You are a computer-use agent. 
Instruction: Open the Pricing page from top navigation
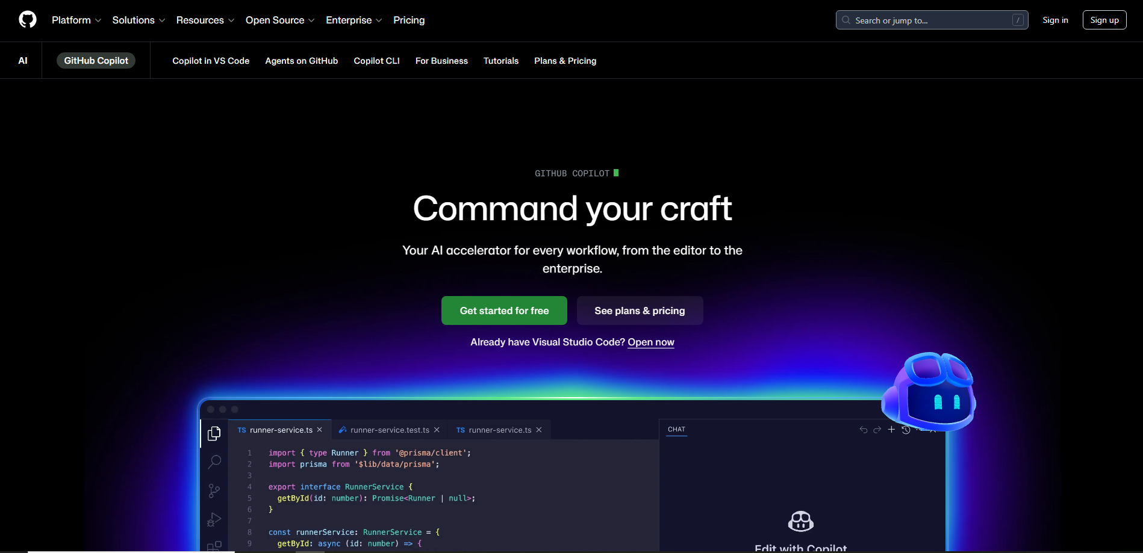[409, 20]
